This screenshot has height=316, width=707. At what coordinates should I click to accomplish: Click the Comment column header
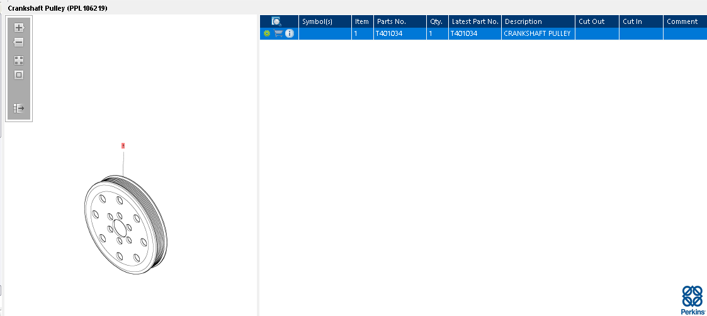tap(685, 21)
